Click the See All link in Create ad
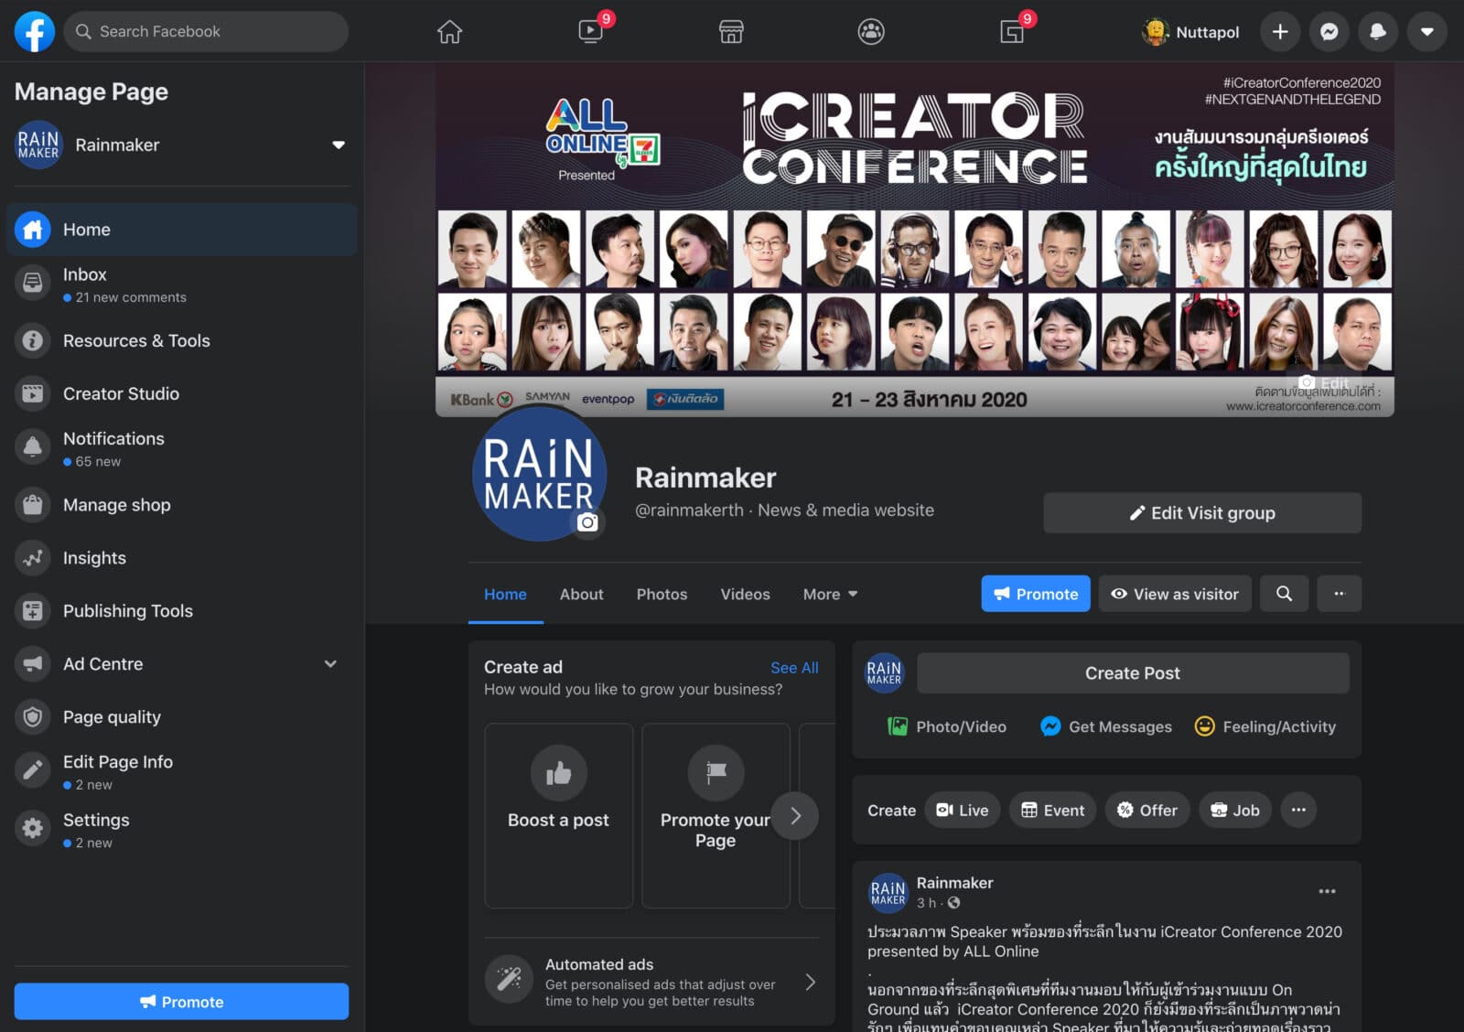1464x1032 pixels. point(793,668)
